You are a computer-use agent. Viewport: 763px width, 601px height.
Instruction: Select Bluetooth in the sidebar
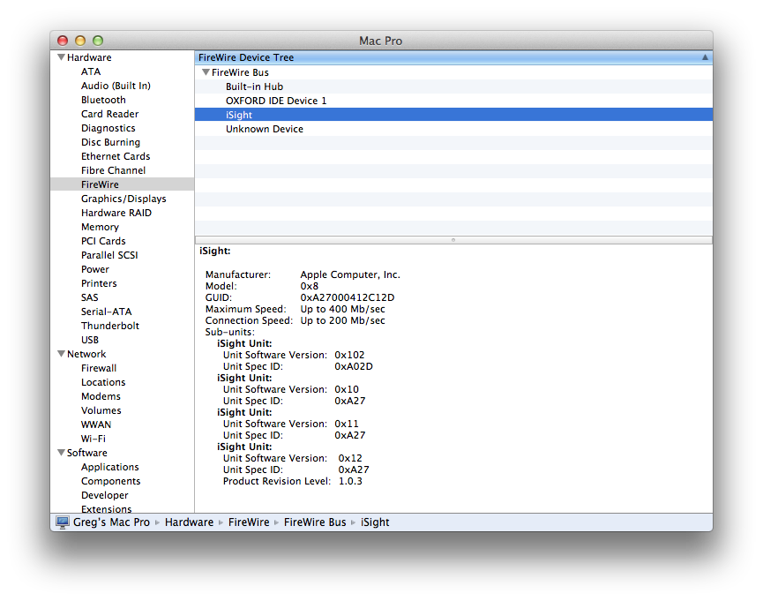coord(103,100)
